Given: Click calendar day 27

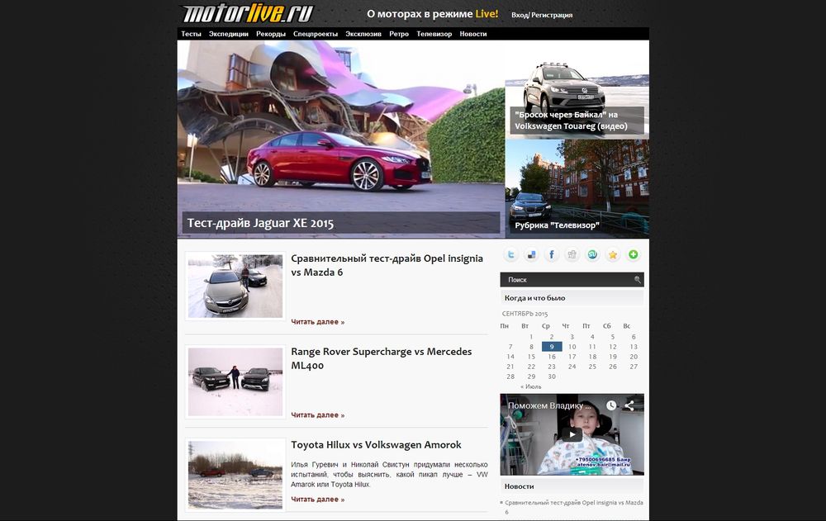Looking at the screenshot, I should coord(634,367).
